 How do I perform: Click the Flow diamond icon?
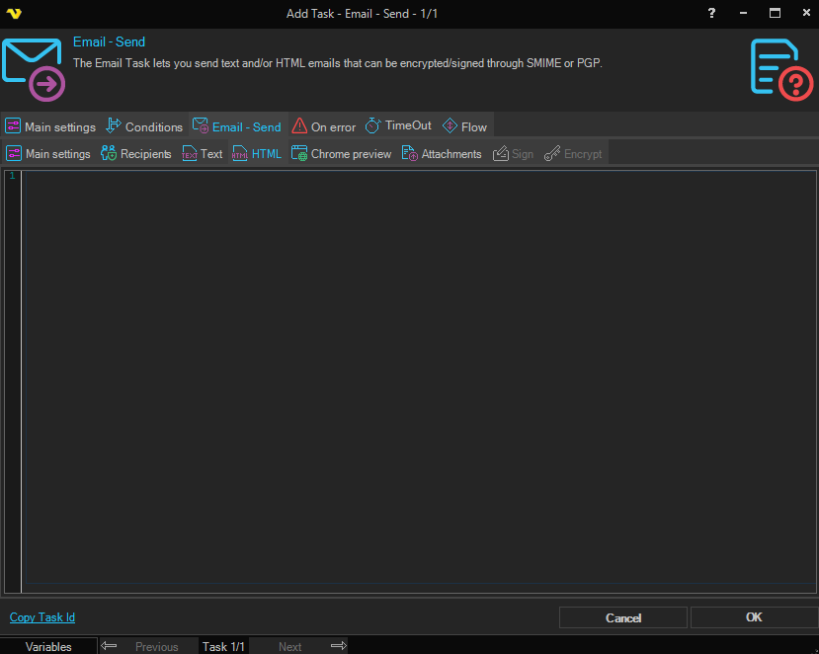(450, 126)
